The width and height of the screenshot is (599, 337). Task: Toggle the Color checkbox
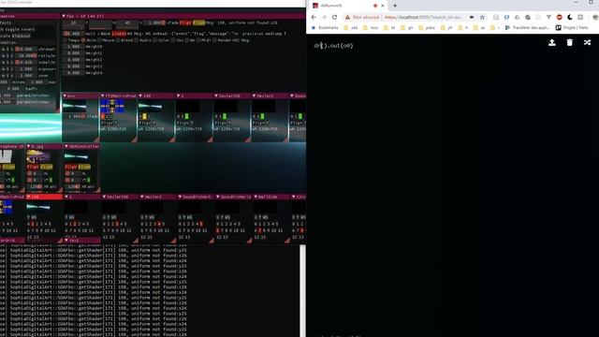click(x=154, y=40)
